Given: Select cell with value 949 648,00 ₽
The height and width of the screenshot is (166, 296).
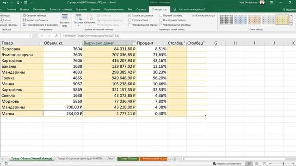Looking at the screenshot, I should point(110,78).
